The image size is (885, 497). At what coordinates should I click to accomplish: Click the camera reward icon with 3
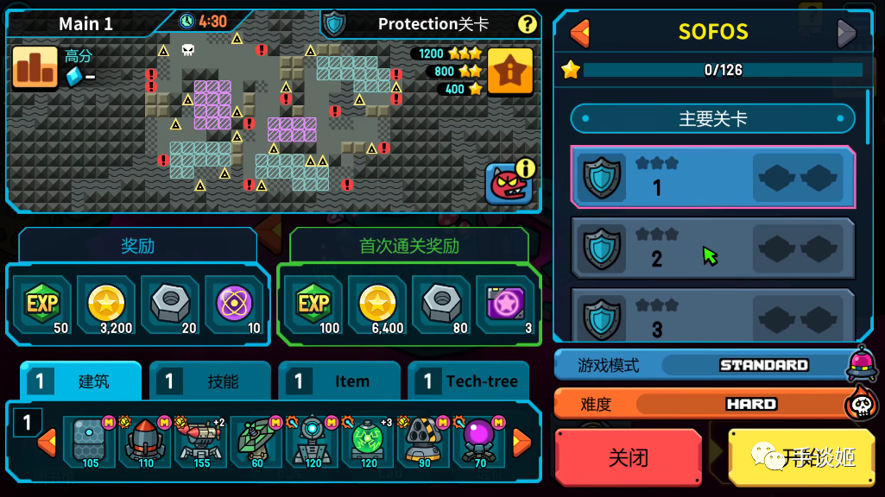pyautogui.click(x=506, y=305)
